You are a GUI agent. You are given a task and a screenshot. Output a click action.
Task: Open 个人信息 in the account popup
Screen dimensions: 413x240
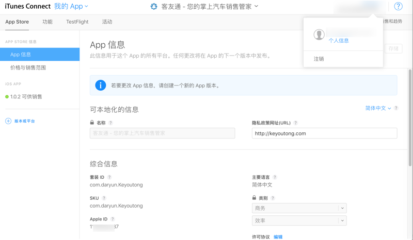pyautogui.click(x=339, y=41)
